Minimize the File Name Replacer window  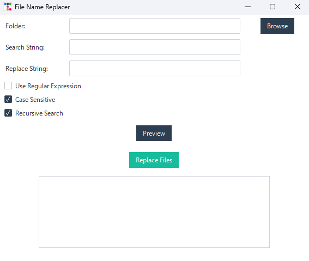248,7
